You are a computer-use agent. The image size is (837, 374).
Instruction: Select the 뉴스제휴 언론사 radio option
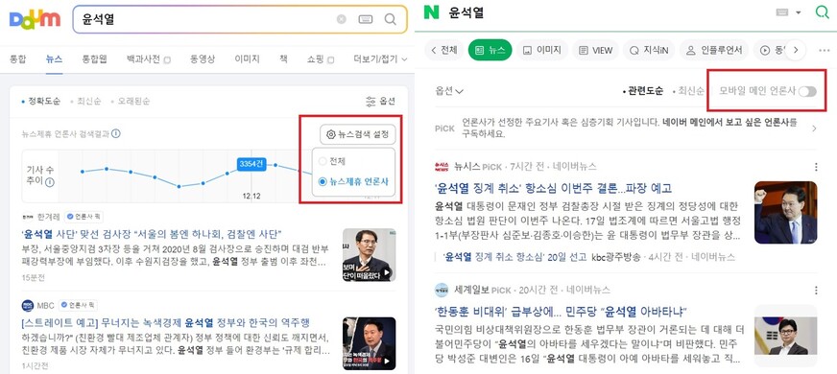point(322,182)
